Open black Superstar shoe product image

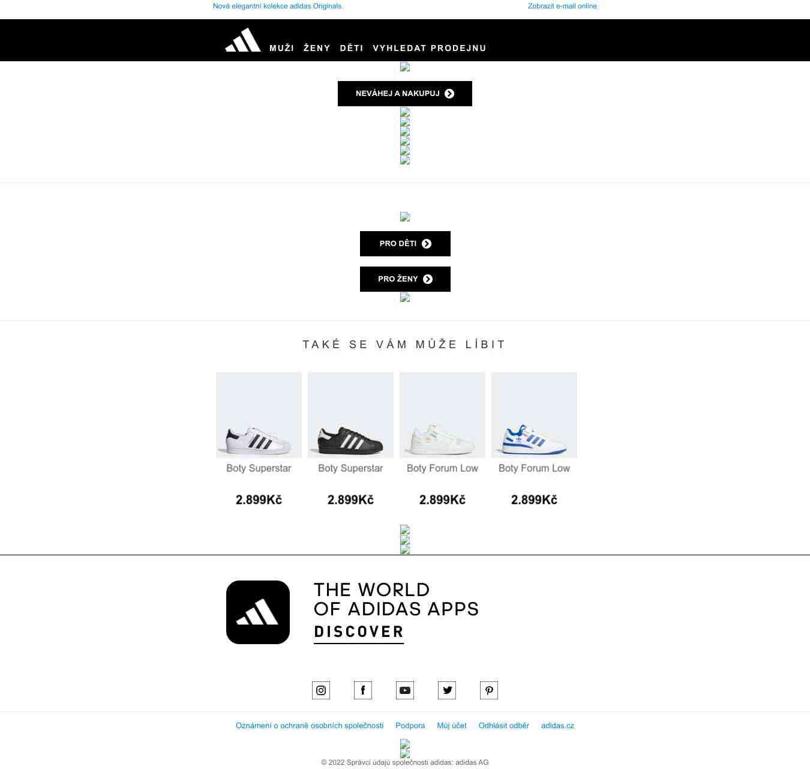point(350,415)
